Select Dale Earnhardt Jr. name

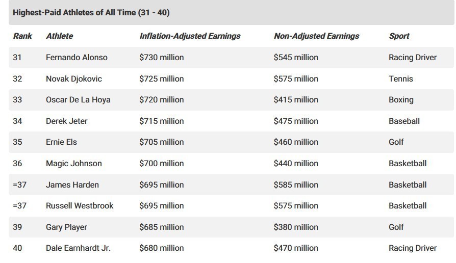78,248
